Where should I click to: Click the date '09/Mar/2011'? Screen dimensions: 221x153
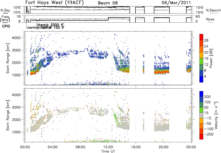pyautogui.click(x=176, y=2)
